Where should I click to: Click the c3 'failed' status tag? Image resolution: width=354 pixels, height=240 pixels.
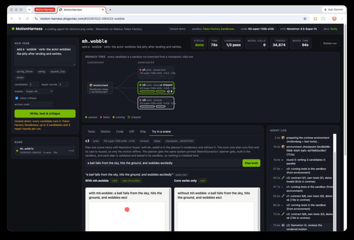(x=157, y=141)
